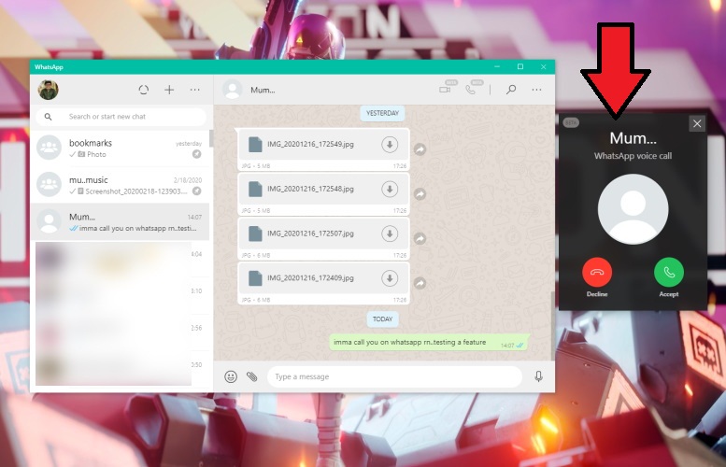Forward IMG_20201216_172507.jpg with the arrow

point(420,239)
